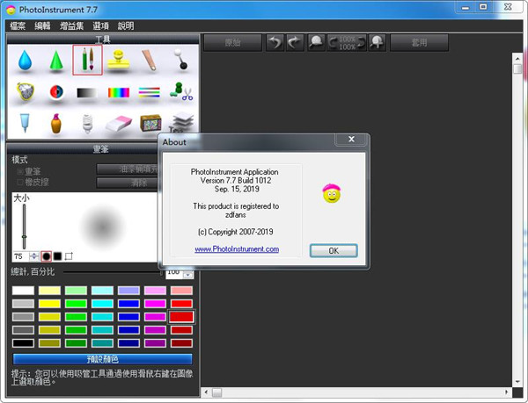The height and width of the screenshot is (403, 528).
Task: Open the 编輯 menu
Action: click(42, 25)
